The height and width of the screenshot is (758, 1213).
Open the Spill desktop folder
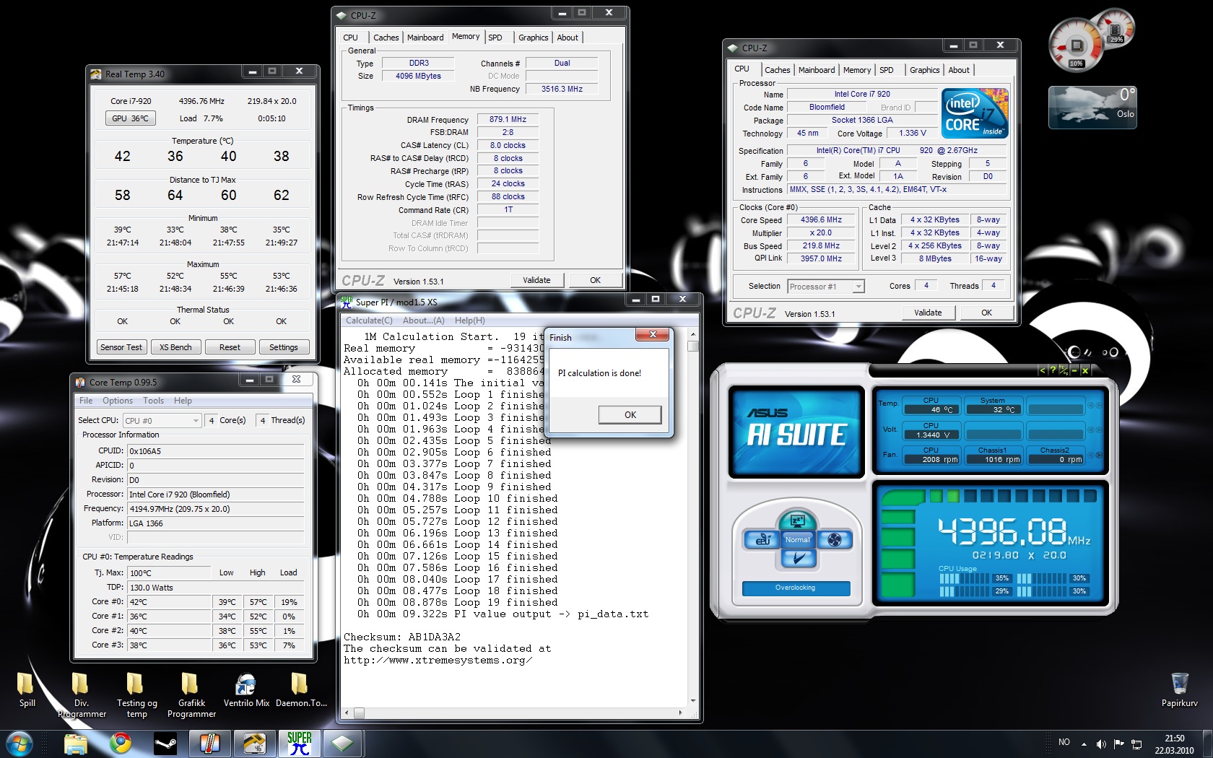point(27,689)
